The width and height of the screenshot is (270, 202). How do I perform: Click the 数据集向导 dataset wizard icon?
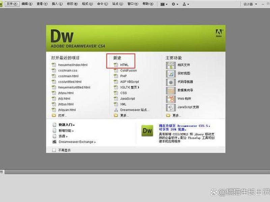point(171,91)
